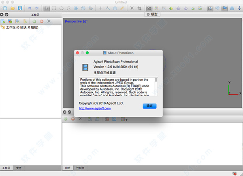Switch to the 参考 reference tab
The height and width of the screenshot is (176, 243).
pyautogui.click(x=19, y=168)
